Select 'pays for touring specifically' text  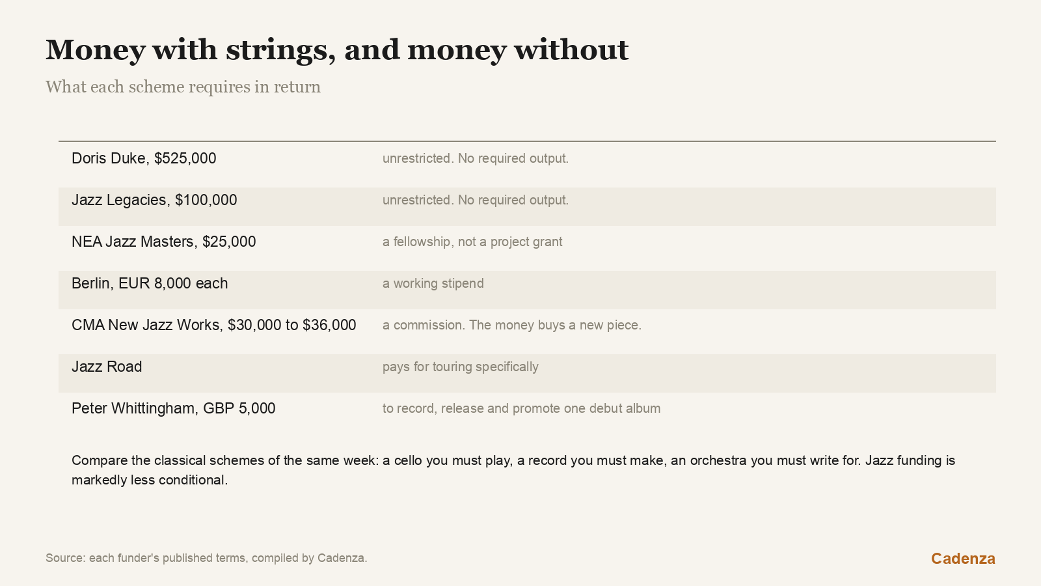461,367
